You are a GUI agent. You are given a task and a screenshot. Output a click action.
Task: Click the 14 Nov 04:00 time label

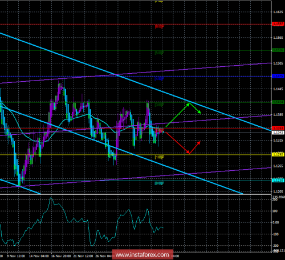point(39,256)
